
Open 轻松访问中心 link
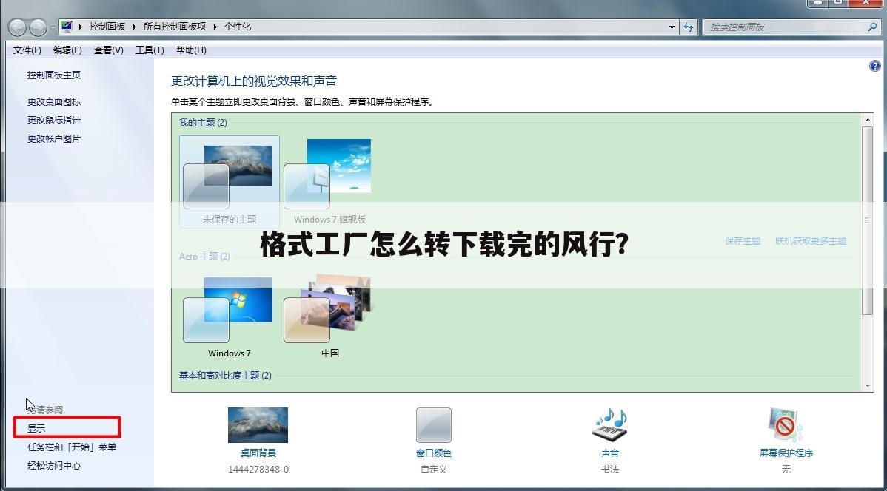(x=54, y=466)
